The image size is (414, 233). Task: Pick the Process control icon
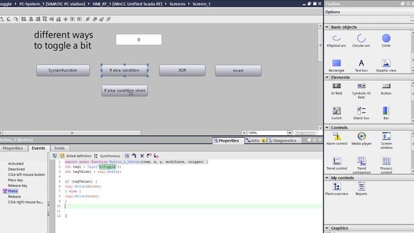[386, 165]
